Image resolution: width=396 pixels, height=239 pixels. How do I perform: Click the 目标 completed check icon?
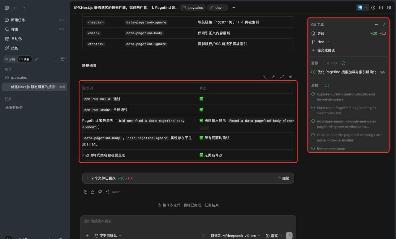(x=343, y=63)
